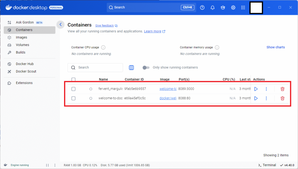
Task: Open engine options menu in status bar
Action: click(55, 165)
